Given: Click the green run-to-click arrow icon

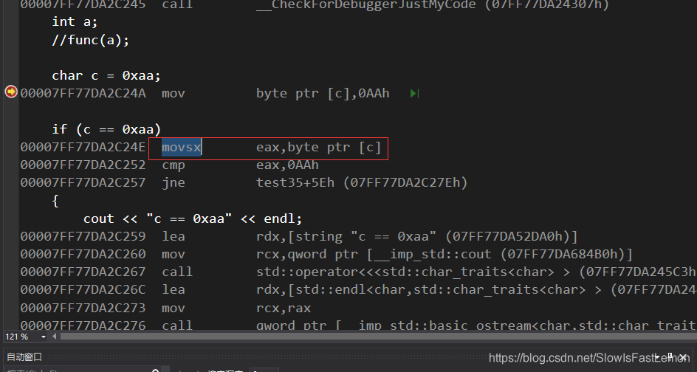Looking at the screenshot, I should tap(414, 94).
